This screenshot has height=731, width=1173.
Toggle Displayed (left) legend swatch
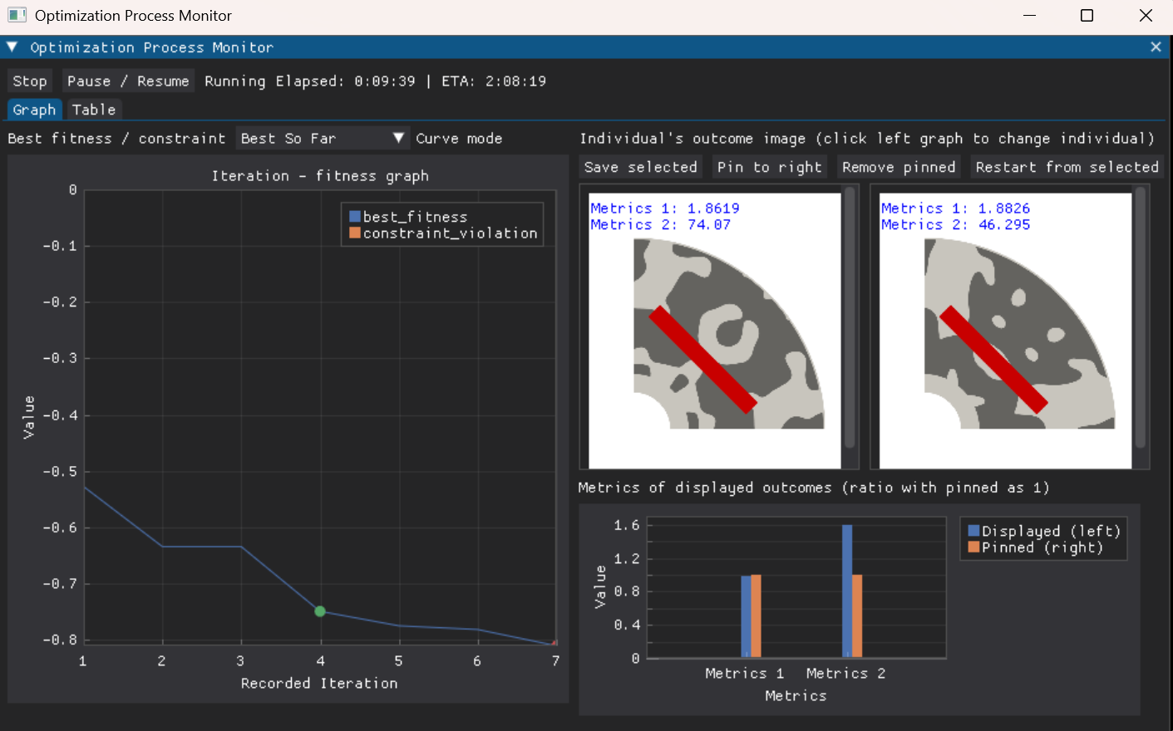tap(973, 531)
